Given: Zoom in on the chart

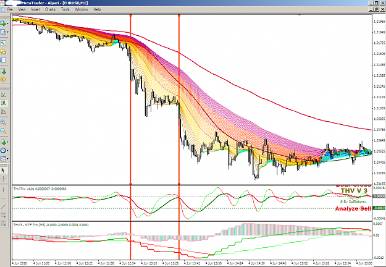Looking at the screenshot, I should [x=3, y=122].
